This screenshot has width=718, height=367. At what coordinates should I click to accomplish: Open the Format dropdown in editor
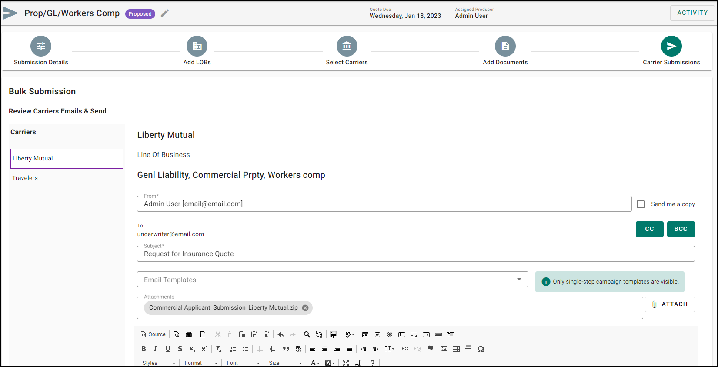pyautogui.click(x=201, y=363)
